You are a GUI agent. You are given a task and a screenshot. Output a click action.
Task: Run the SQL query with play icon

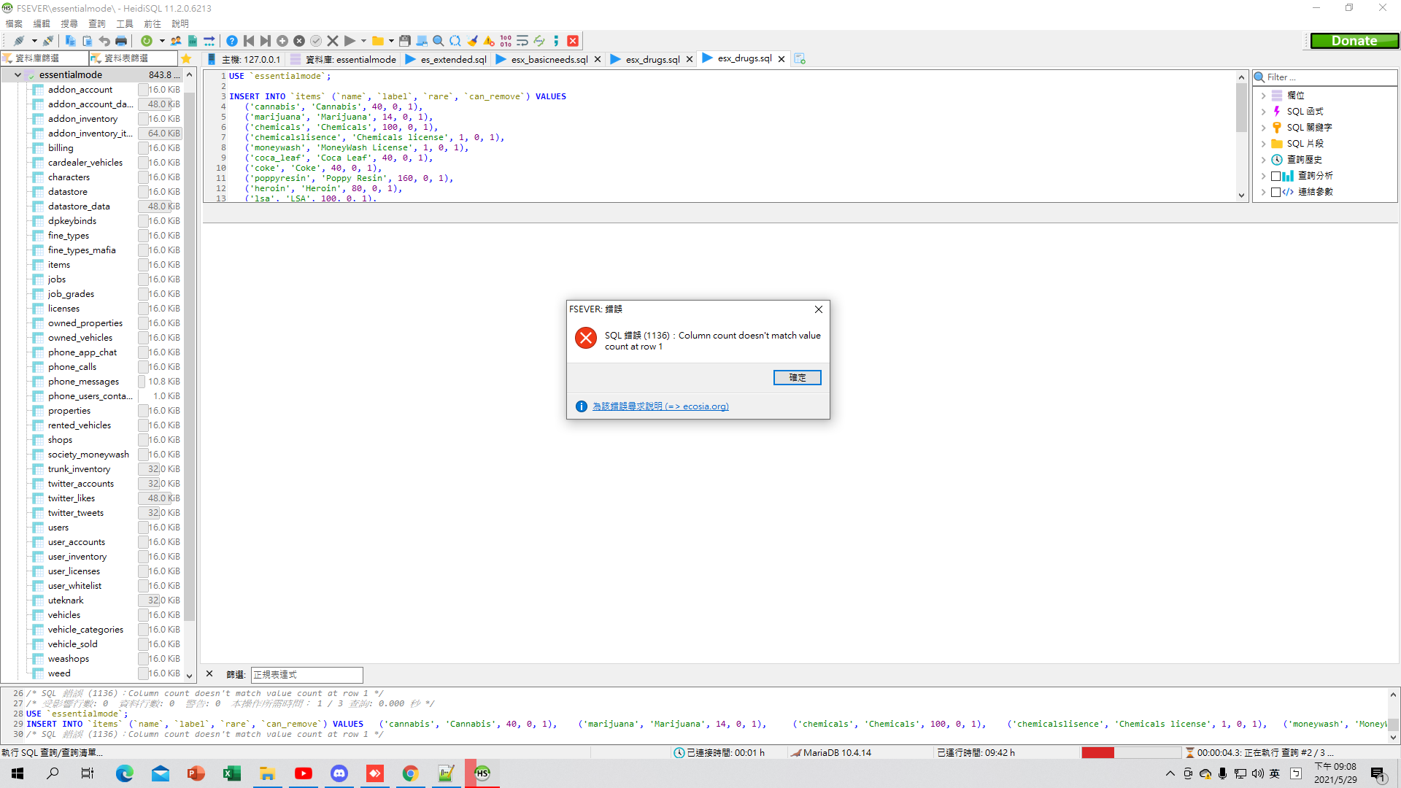[x=350, y=41]
